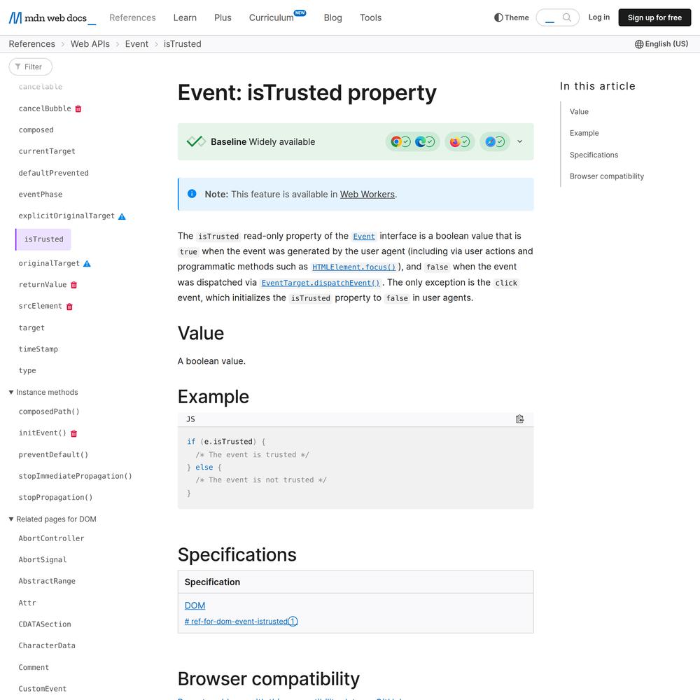Click the MDN web docs logo

click(x=52, y=18)
